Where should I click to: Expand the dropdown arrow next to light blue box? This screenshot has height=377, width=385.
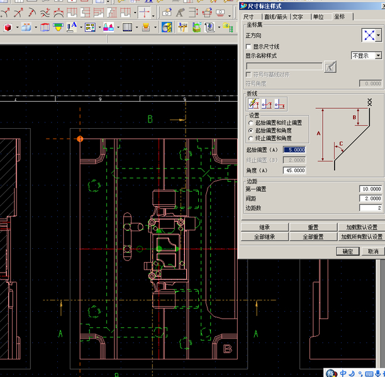36,27
